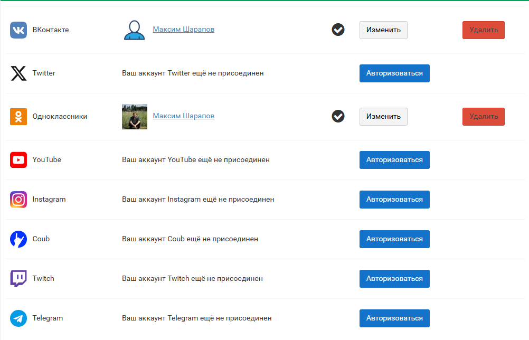Click text 'Ваш аккаунт Coub ещё не присоединен'
The width and height of the screenshot is (529, 340).
[x=190, y=239]
